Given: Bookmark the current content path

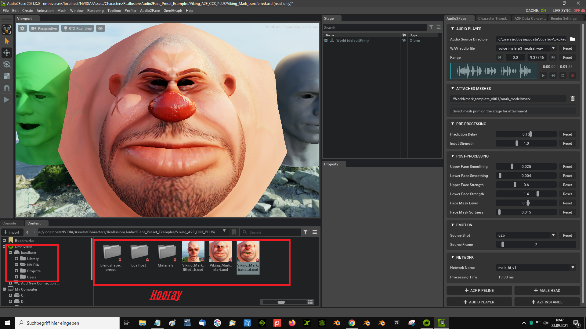Looking at the screenshot, I should [234, 232].
